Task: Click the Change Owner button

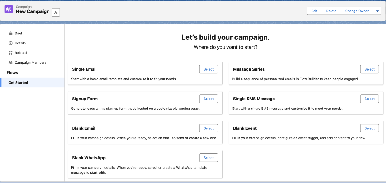Action: (x=357, y=11)
